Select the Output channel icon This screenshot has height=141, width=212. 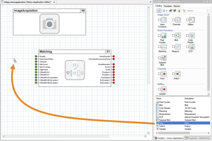(178, 74)
